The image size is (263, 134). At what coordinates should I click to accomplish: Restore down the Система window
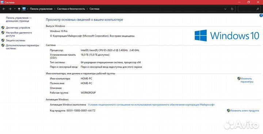point(248,2)
